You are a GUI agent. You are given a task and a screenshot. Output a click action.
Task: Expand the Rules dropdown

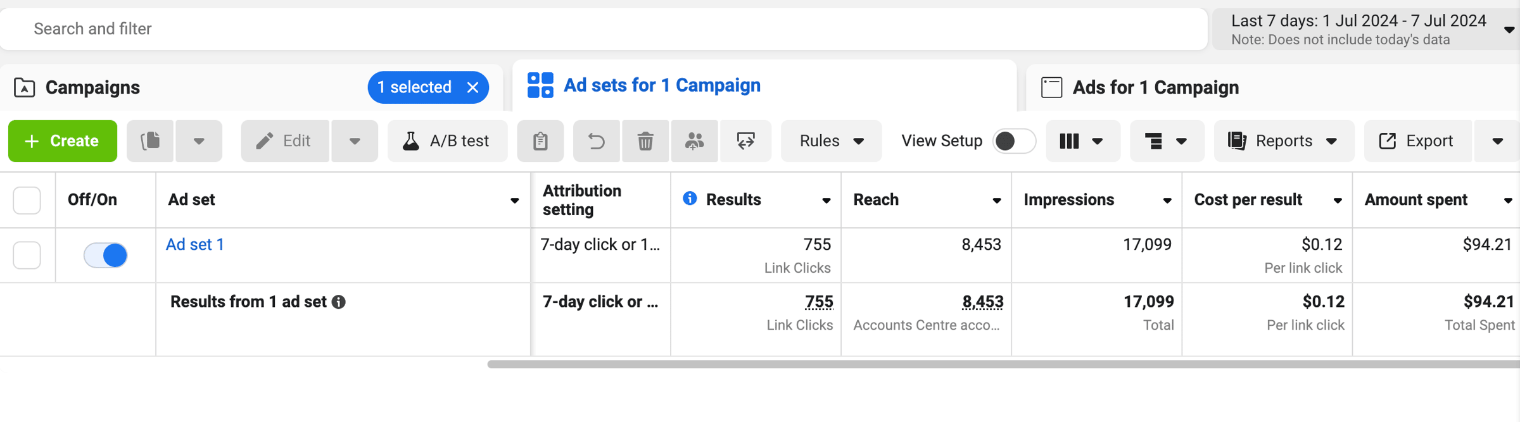tap(831, 140)
